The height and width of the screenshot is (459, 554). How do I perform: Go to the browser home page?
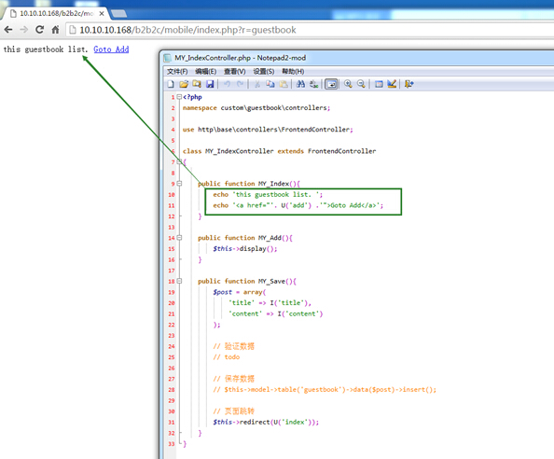[x=55, y=30]
